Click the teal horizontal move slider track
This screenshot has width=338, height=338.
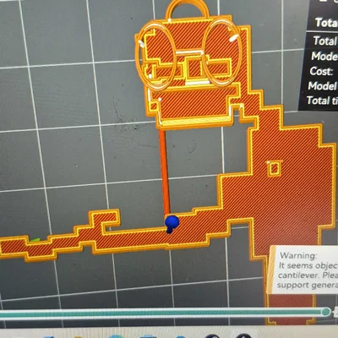click(x=163, y=313)
